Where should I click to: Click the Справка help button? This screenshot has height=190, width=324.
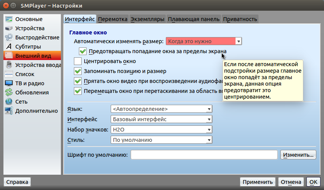(17, 182)
